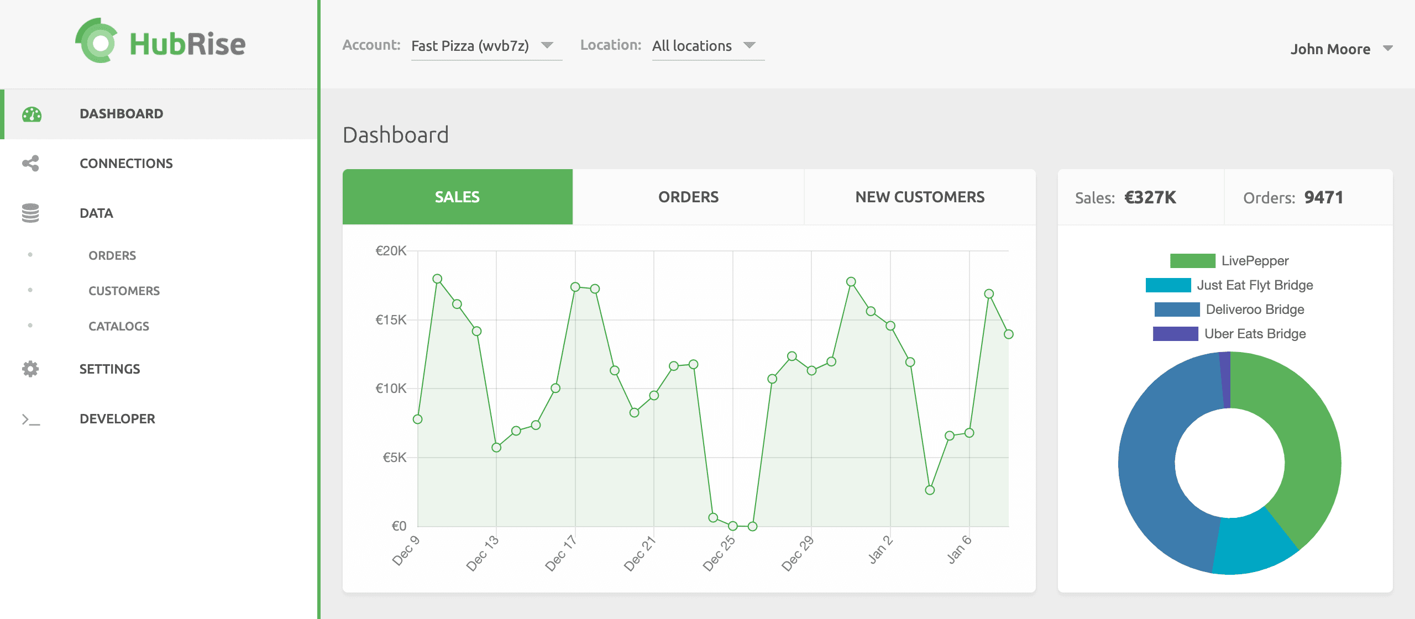
Task: Open Data via the database icon
Action: [x=32, y=213]
